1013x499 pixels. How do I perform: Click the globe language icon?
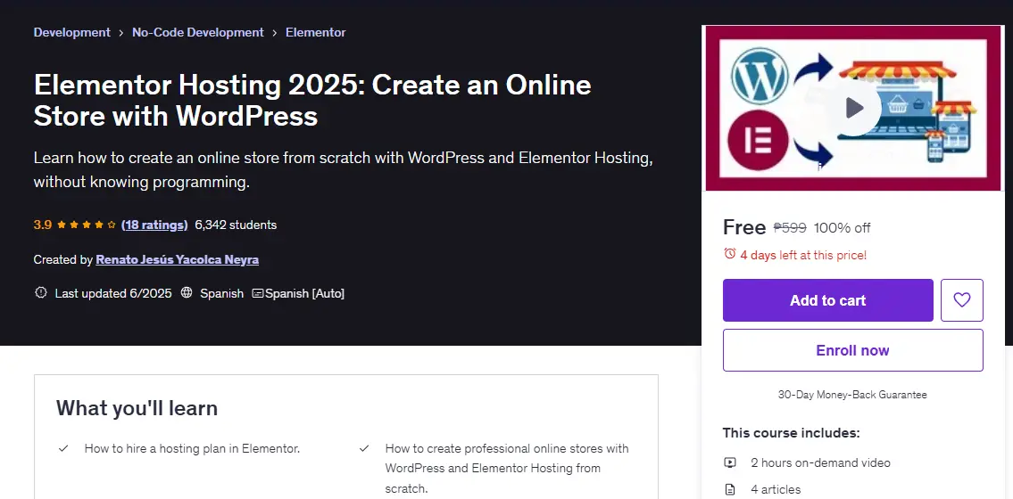click(187, 292)
